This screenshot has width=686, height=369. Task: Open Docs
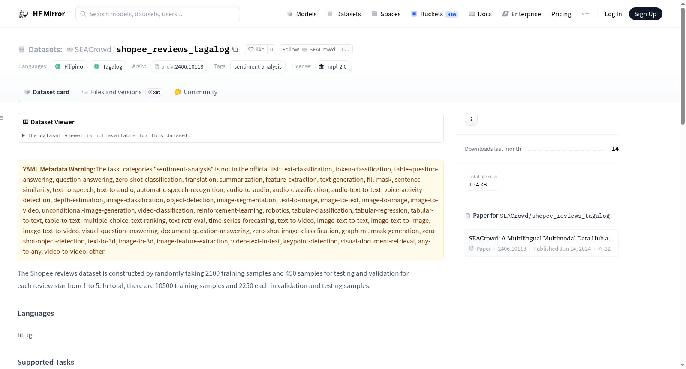(480, 14)
